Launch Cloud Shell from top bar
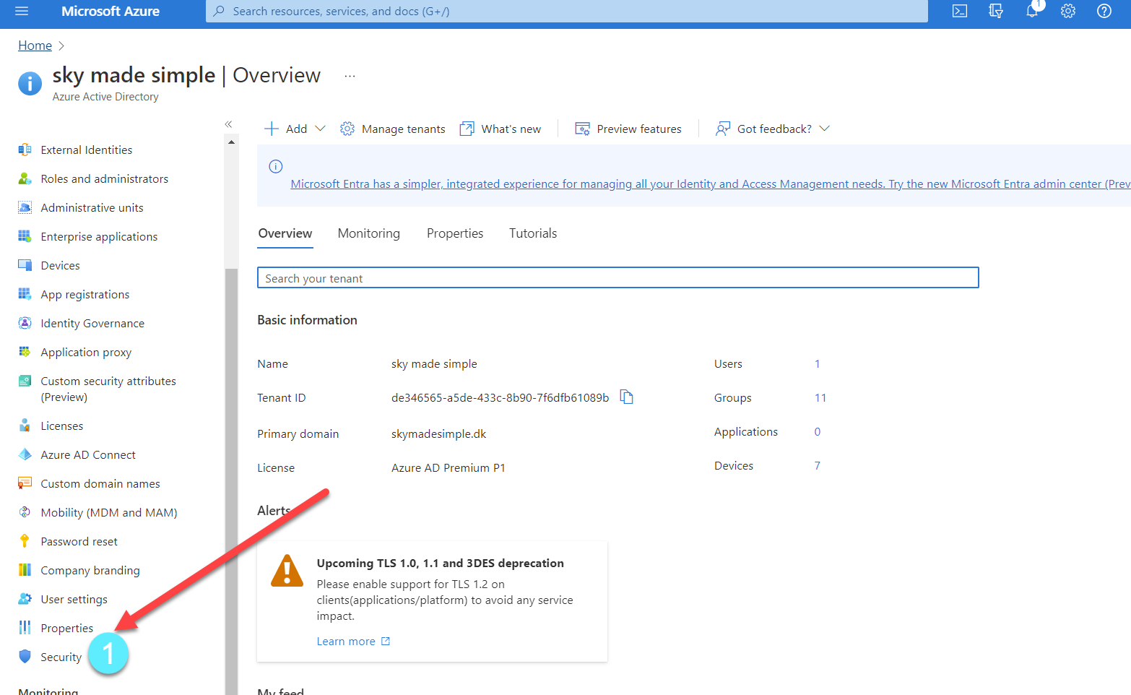This screenshot has width=1131, height=695. (960, 11)
